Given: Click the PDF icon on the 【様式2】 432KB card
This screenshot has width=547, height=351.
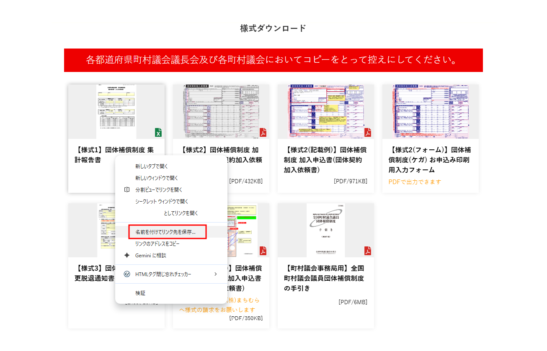Looking at the screenshot, I should 263,133.
